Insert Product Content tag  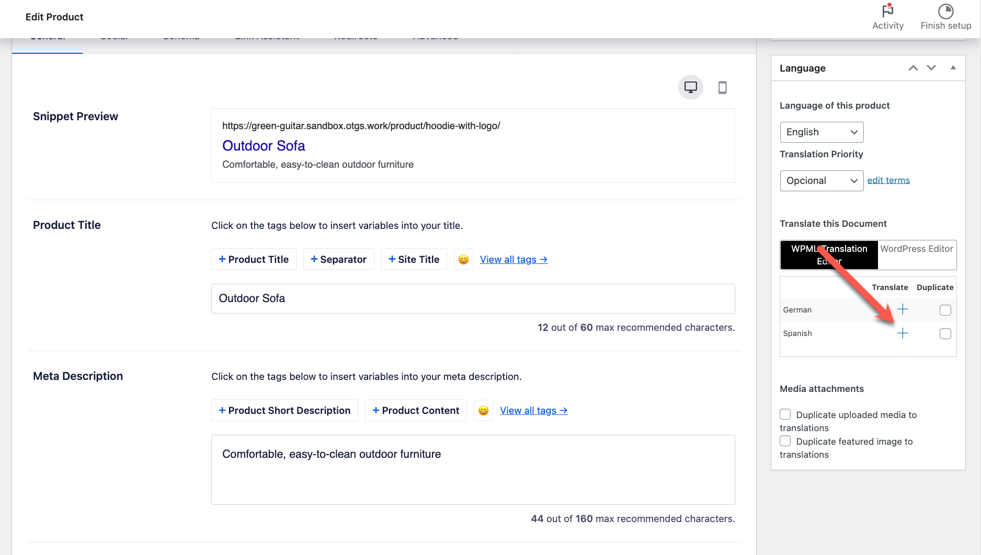click(416, 410)
